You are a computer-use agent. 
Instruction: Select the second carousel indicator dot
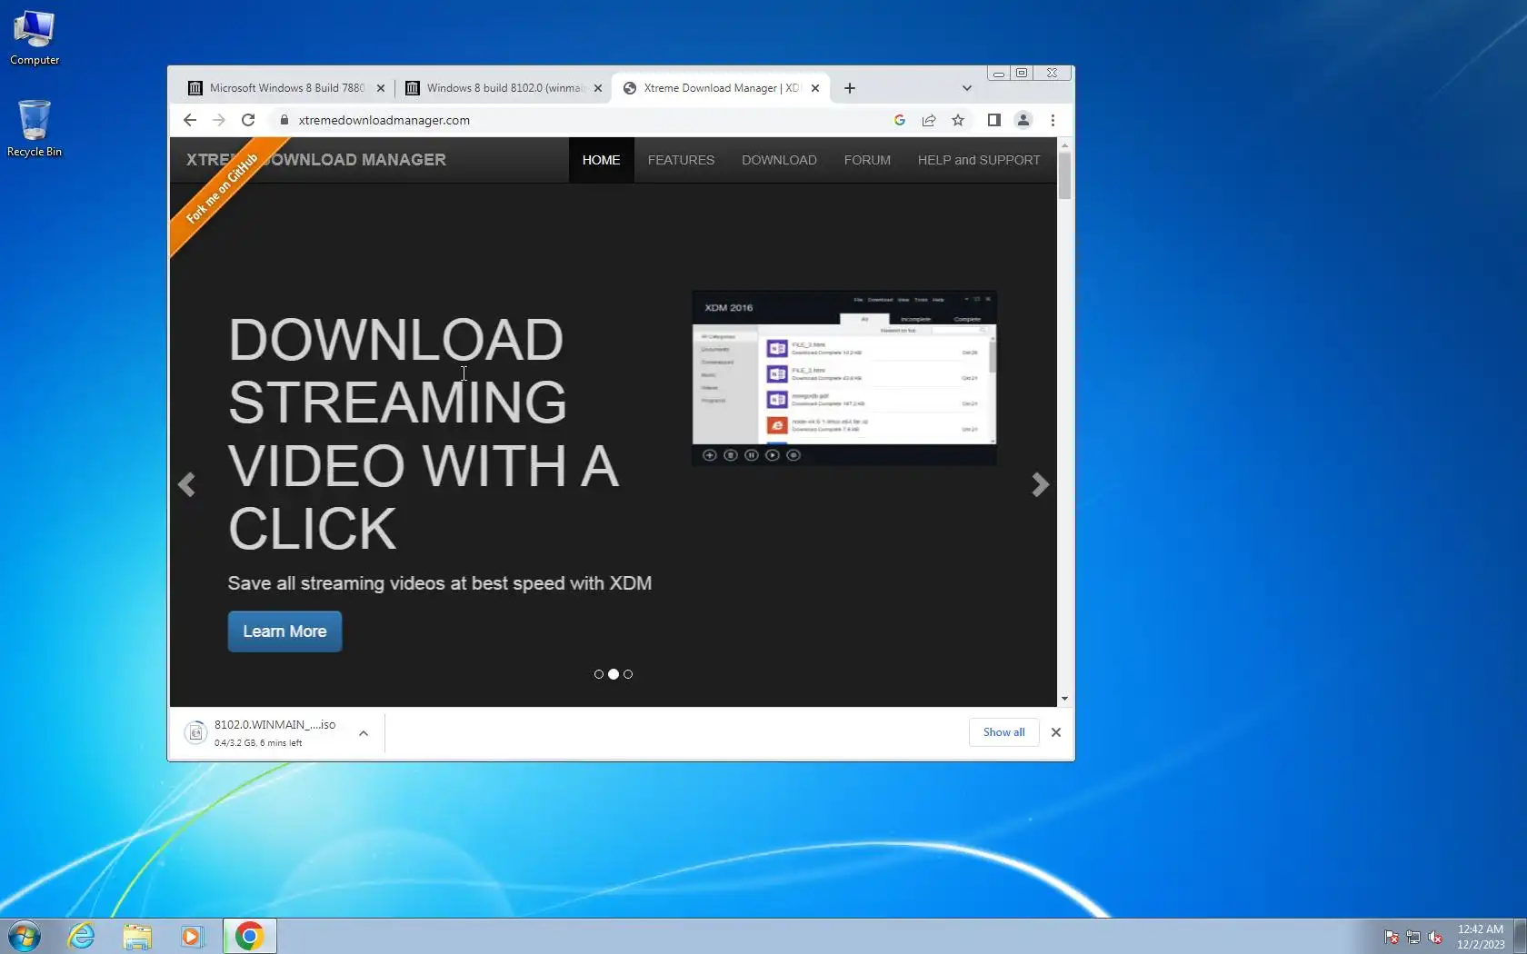tap(614, 674)
